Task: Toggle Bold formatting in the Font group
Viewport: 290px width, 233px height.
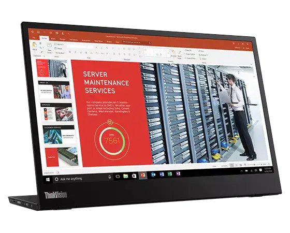Action: (x=70, y=52)
